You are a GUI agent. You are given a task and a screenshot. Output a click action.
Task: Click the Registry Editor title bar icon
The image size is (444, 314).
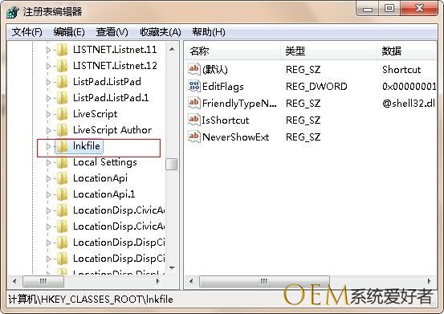(13, 12)
